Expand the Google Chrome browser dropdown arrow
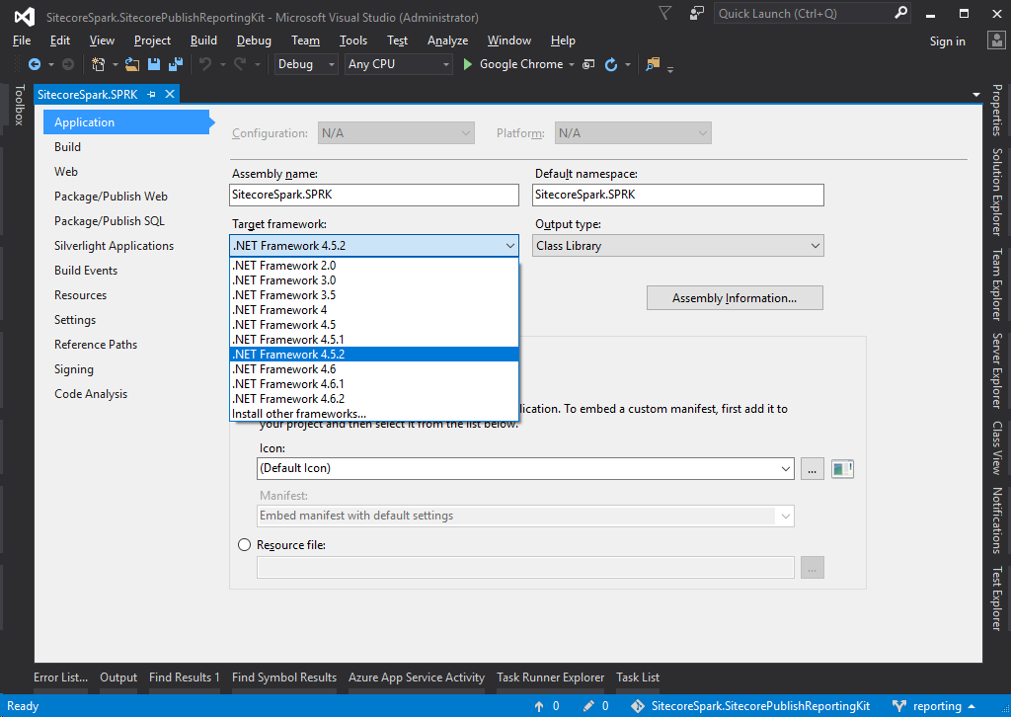The image size is (1011, 717). [x=572, y=64]
